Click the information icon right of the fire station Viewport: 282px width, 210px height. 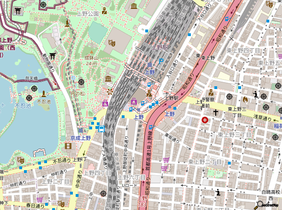[256, 94]
